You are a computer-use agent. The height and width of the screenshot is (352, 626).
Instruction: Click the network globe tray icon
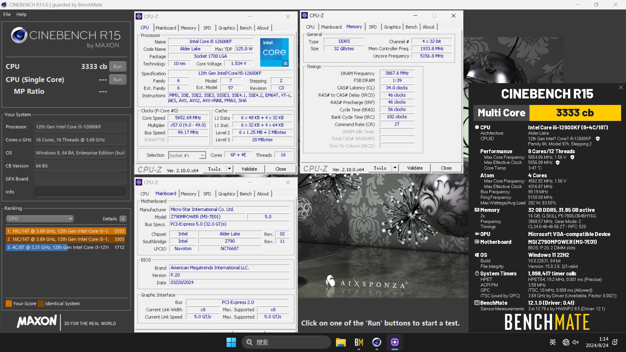click(x=566, y=342)
